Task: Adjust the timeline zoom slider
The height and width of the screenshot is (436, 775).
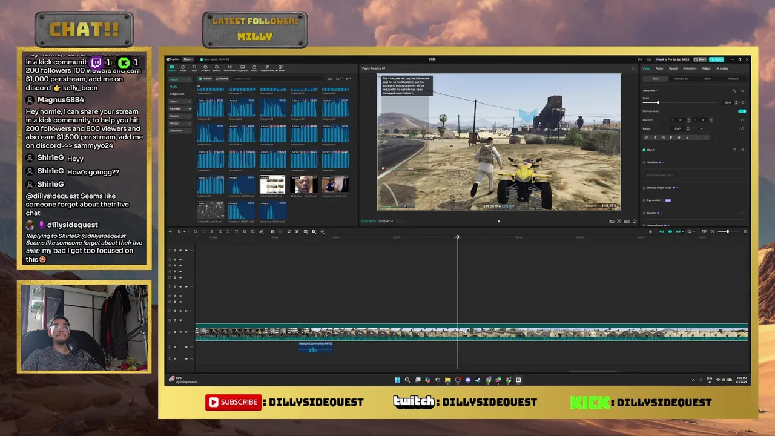Action: pos(728,231)
